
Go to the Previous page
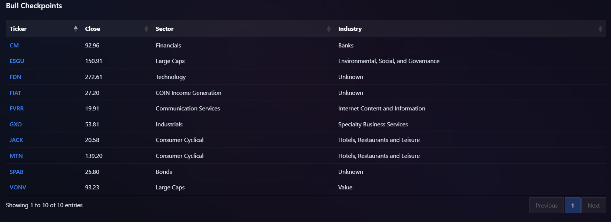pyautogui.click(x=547, y=205)
